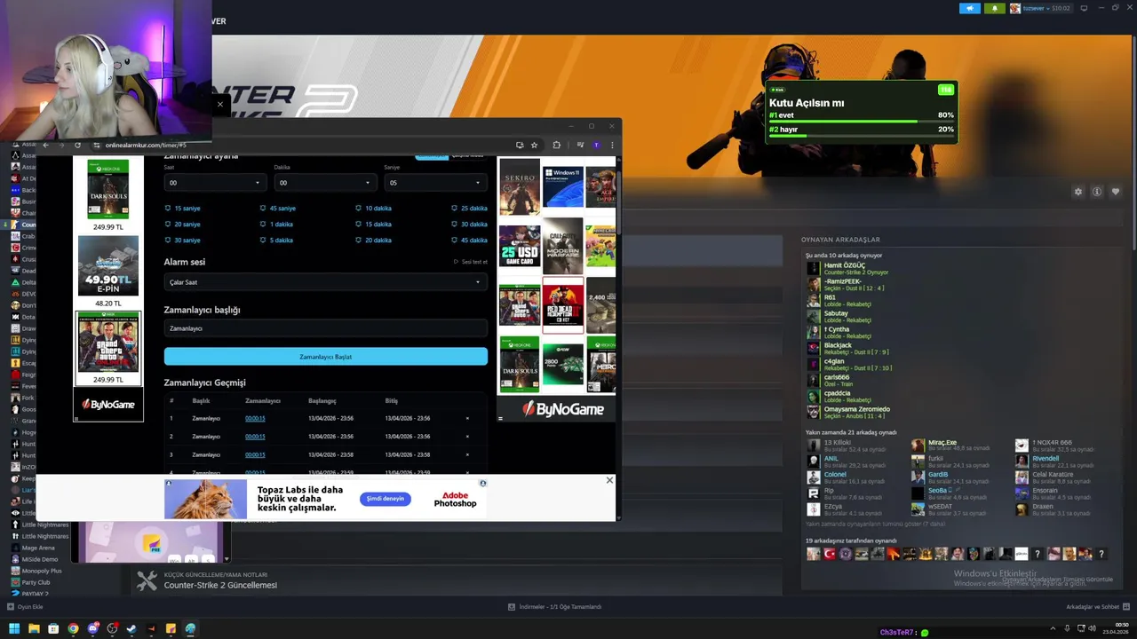Show game info icon on CS2 page
This screenshot has height=639, width=1137.
coord(1097,192)
